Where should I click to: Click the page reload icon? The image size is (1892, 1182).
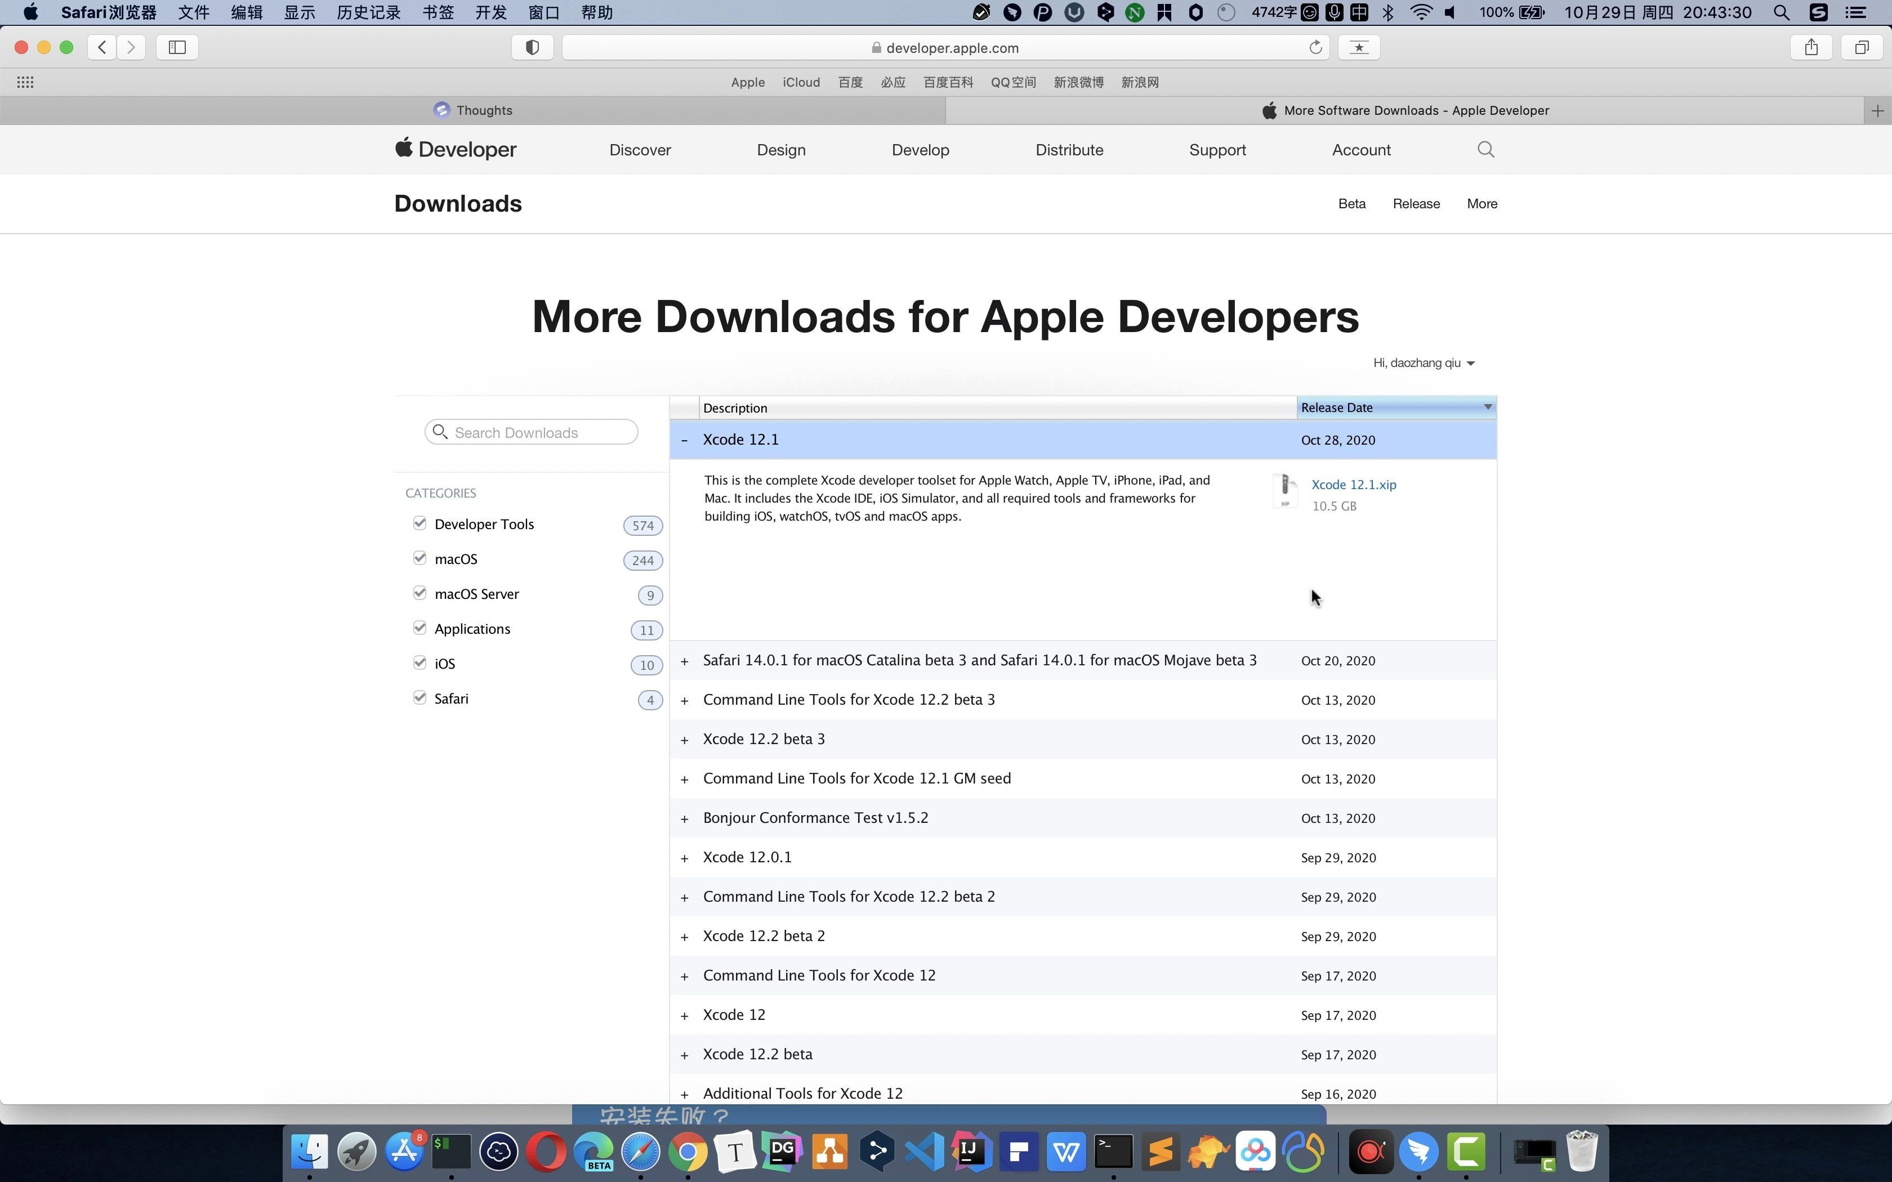click(1316, 48)
